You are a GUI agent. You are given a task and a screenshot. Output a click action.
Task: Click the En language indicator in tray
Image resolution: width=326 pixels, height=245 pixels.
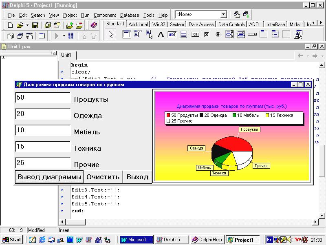[269, 240]
